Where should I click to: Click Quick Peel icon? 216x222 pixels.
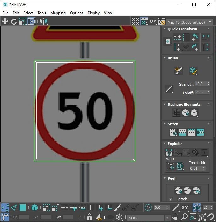[x=178, y=190]
